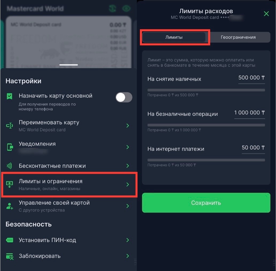The height and width of the screenshot is (271, 276).
Task: Close the Лимиты расходов panel
Action: [x=266, y=14]
